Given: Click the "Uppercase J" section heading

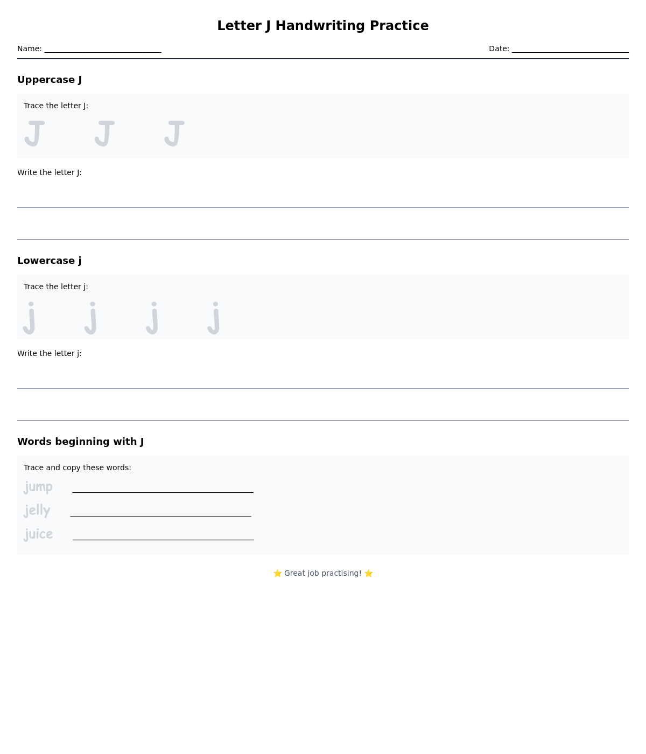Looking at the screenshot, I should click(50, 80).
